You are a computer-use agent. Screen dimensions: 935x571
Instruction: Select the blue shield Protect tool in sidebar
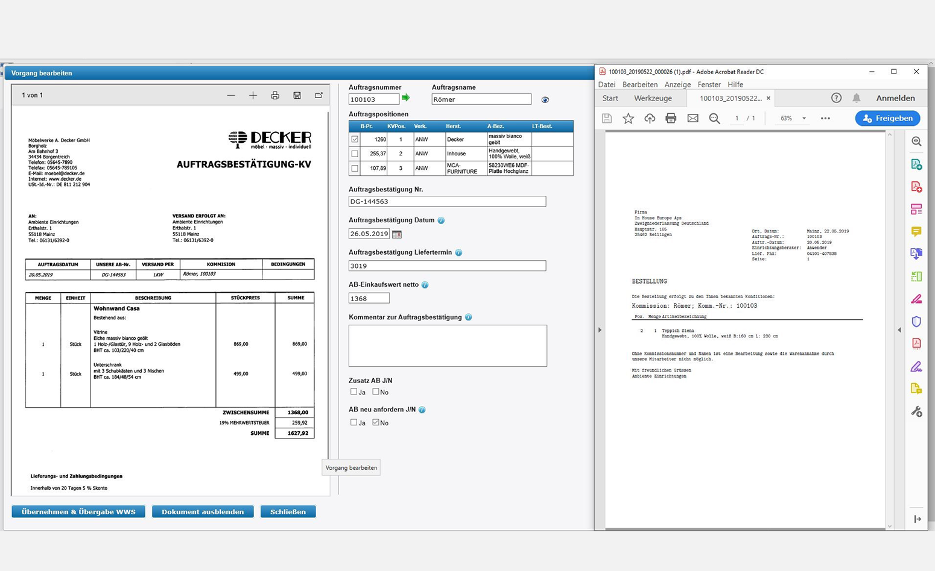[x=916, y=322]
